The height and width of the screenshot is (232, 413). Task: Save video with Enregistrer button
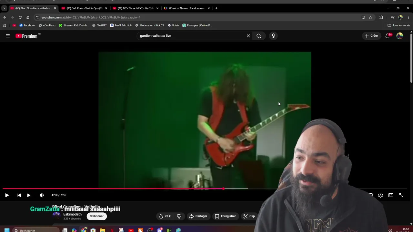225,216
